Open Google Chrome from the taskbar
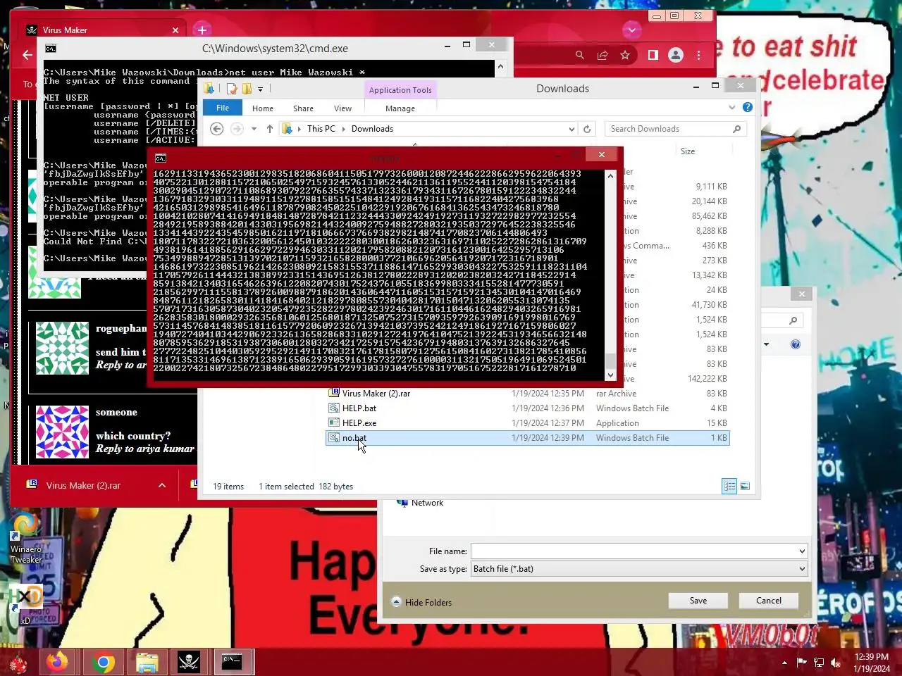Image resolution: width=902 pixels, height=676 pixels. pos(103,662)
